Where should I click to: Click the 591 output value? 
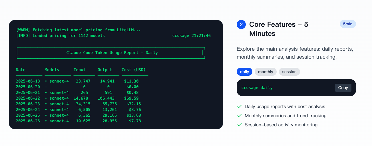(108, 92)
